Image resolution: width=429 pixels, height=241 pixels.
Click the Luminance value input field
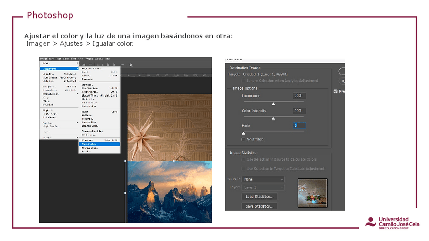(299, 95)
